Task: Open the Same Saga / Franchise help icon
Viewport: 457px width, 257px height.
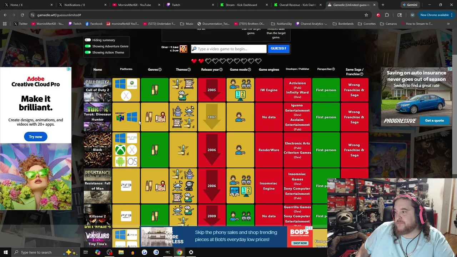Action: (362, 74)
